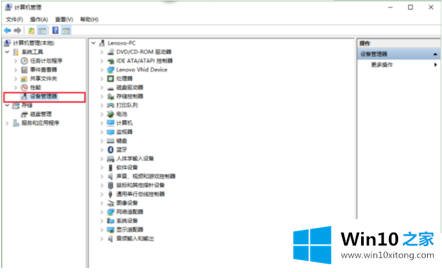
Task: Select 计算机管理(本地) root item
Action: pyautogui.click(x=34, y=43)
